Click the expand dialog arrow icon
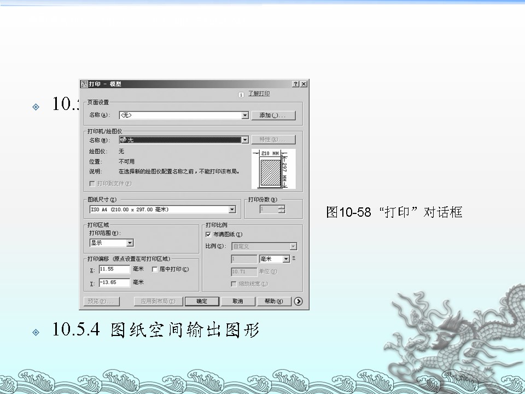525x394 pixels. tap(298, 301)
